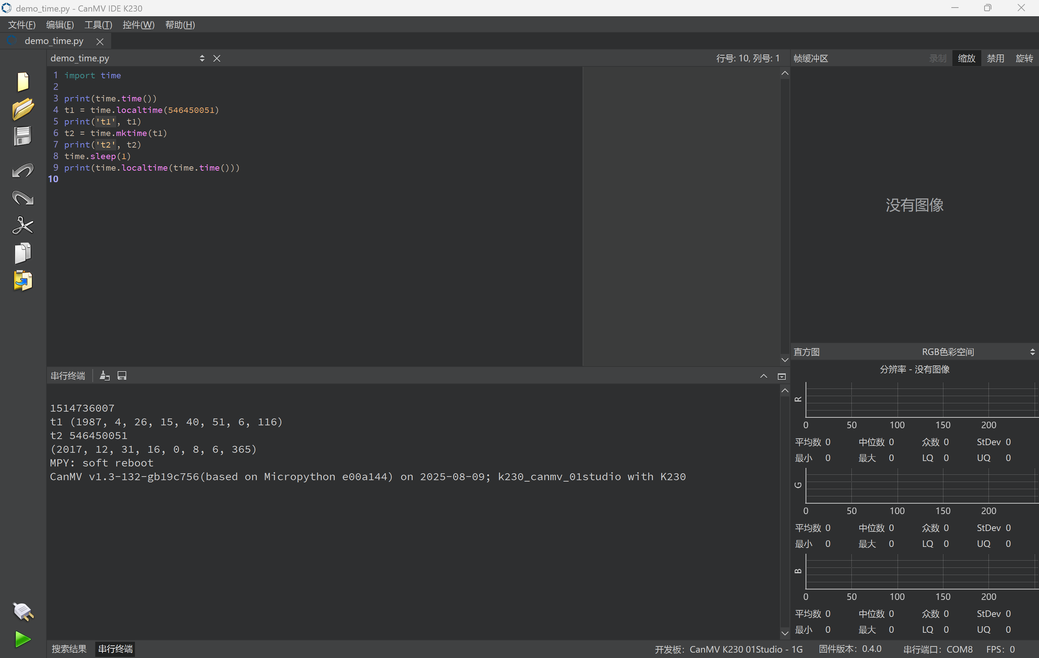The image size is (1039, 658).
Task: Open the 工具(T) menu
Action: pyautogui.click(x=97, y=25)
